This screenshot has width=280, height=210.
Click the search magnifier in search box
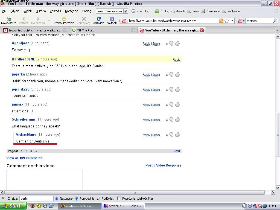275,21
